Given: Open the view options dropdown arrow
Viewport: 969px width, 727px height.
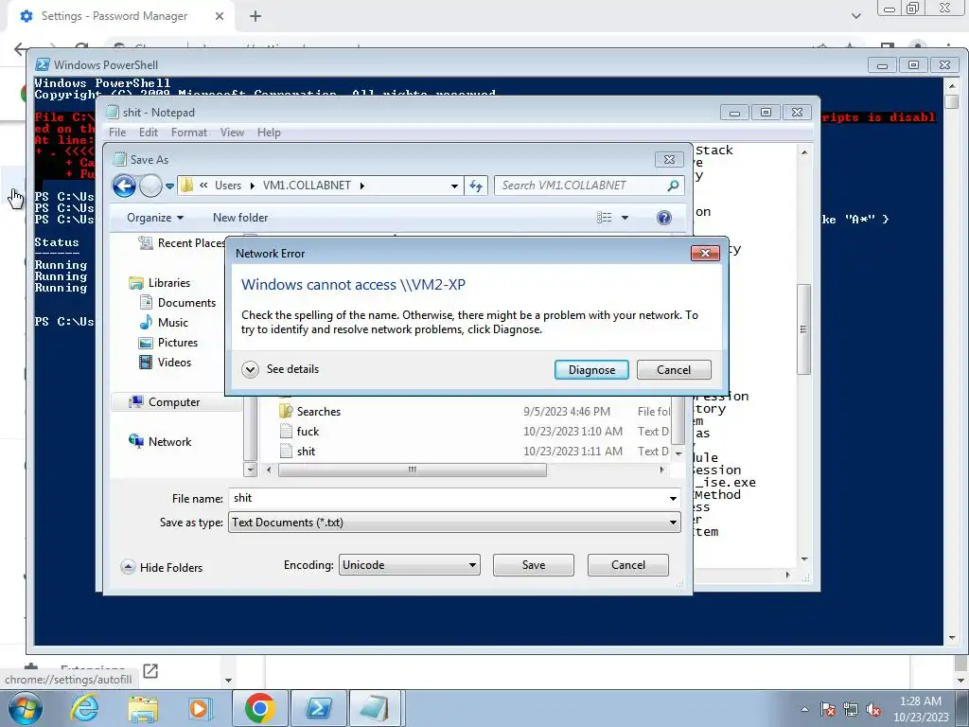Looking at the screenshot, I should (625, 218).
